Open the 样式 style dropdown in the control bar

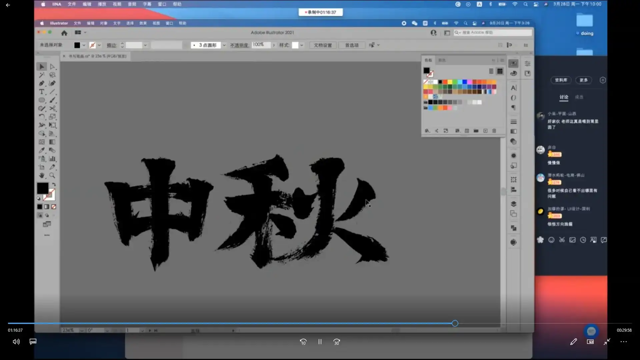tap(302, 45)
